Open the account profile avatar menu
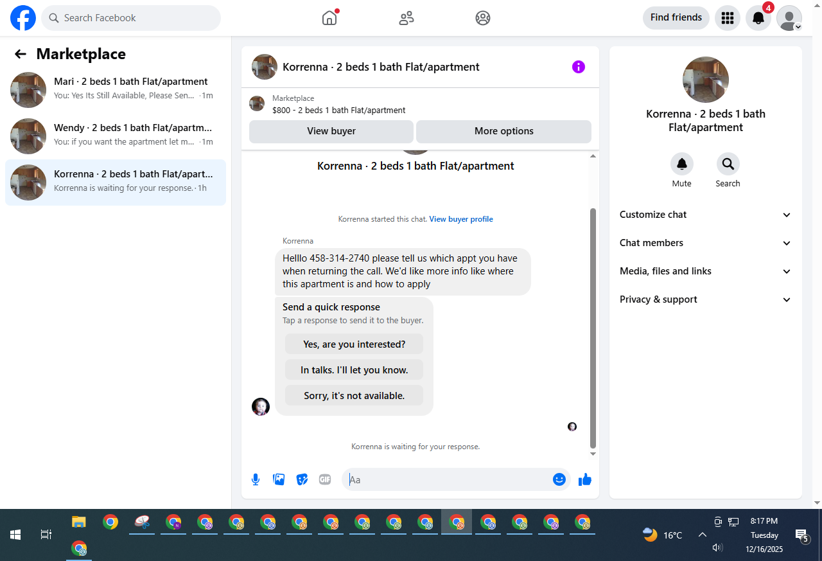 tap(789, 18)
